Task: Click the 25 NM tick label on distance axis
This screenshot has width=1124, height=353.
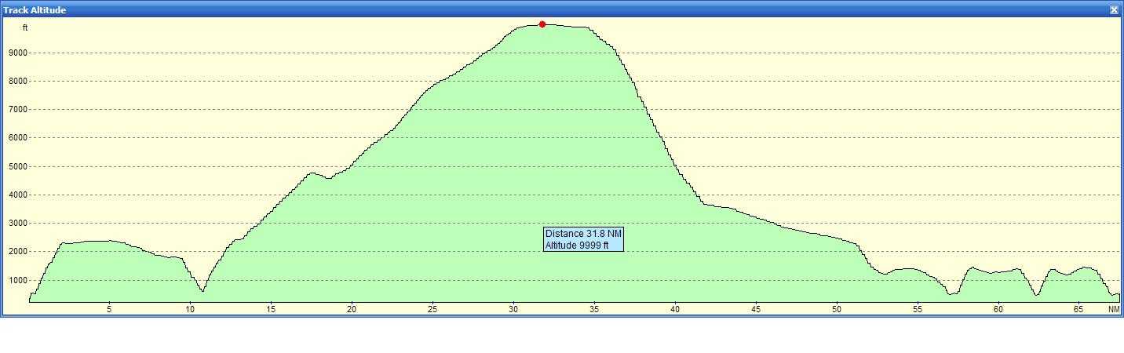Action: pyautogui.click(x=432, y=310)
